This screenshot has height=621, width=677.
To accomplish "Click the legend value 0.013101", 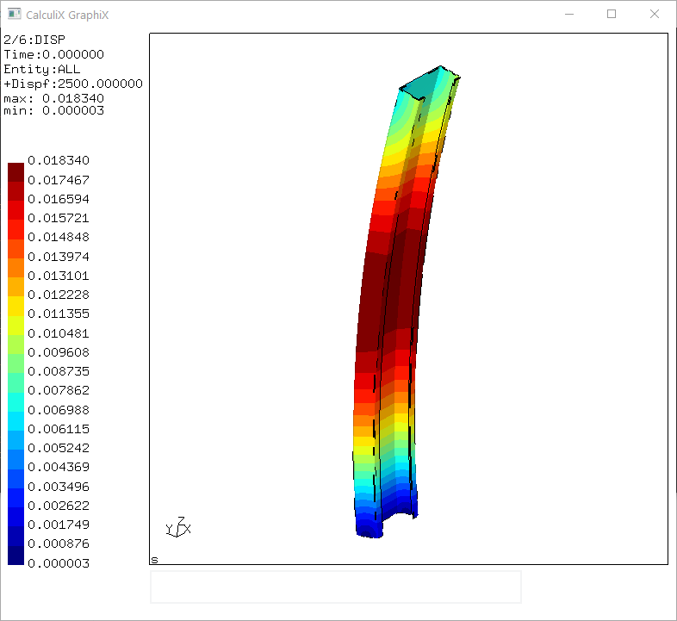I will 59,276.
